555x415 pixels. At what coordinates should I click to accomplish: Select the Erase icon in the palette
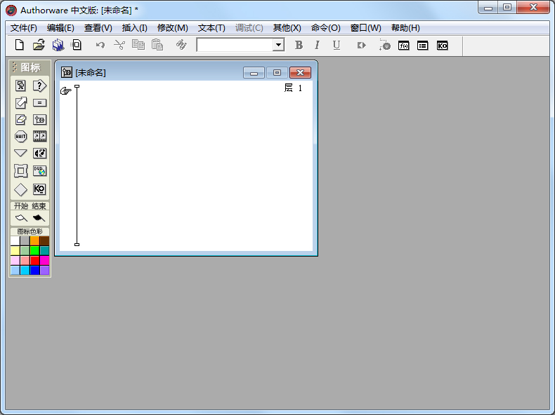click(x=20, y=119)
